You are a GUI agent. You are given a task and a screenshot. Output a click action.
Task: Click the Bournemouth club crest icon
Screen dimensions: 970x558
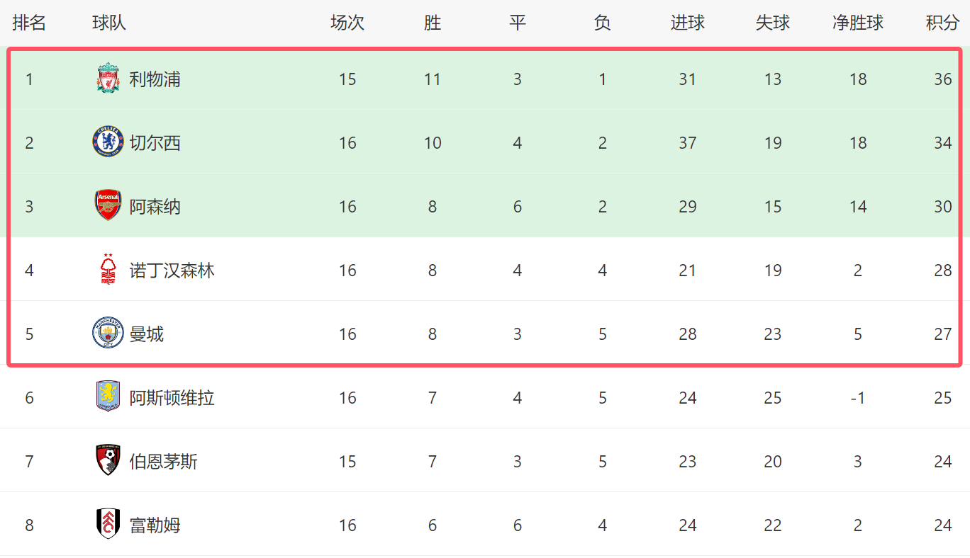click(x=108, y=461)
